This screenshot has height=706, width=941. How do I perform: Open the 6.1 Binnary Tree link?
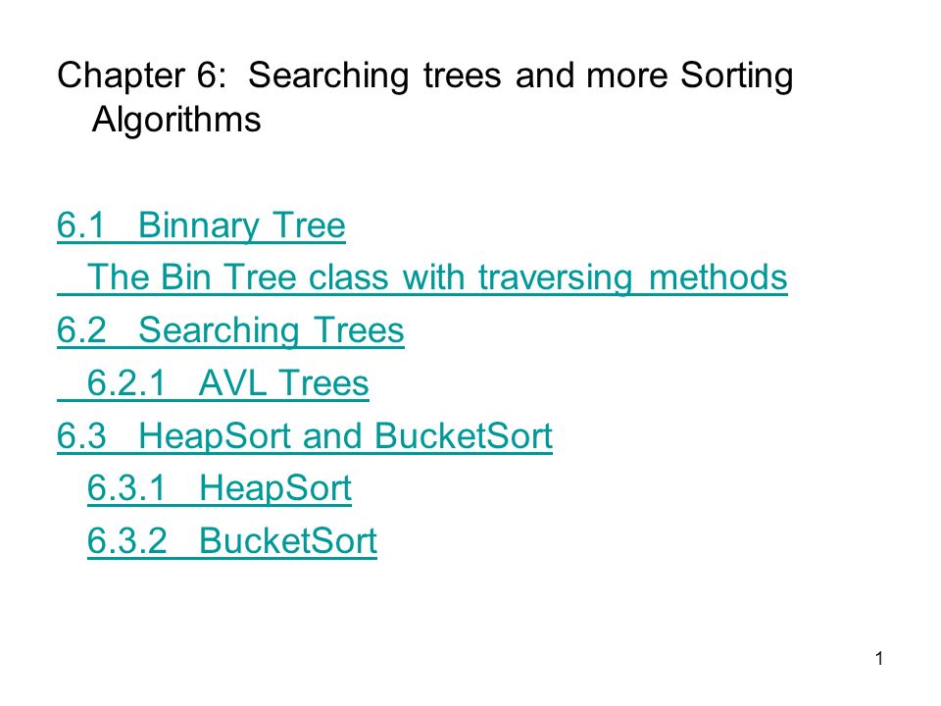201,227
